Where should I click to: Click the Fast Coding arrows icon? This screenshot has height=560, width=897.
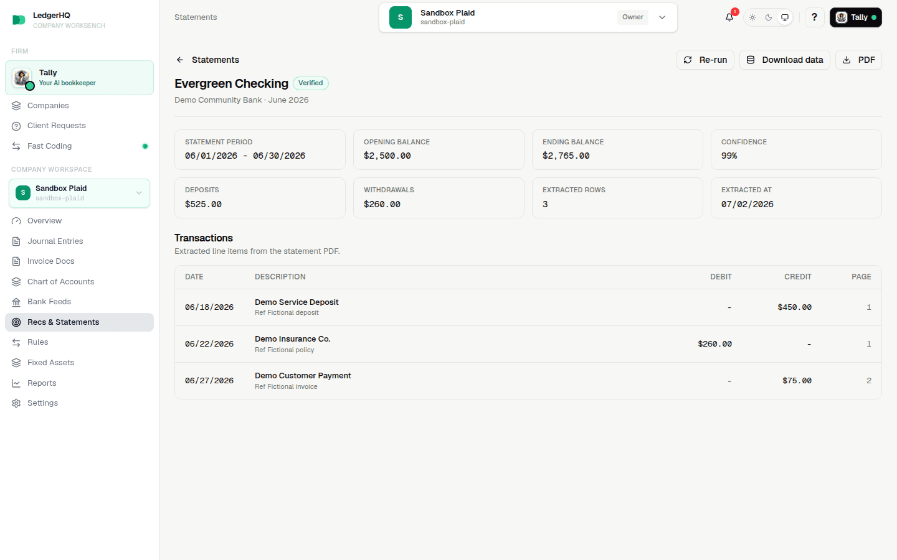16,146
